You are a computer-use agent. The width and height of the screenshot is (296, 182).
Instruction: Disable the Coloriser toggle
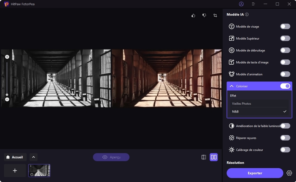(285, 86)
